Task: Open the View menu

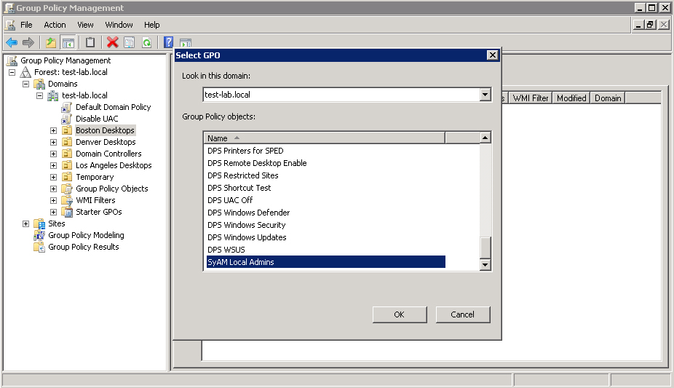Action: coord(85,25)
